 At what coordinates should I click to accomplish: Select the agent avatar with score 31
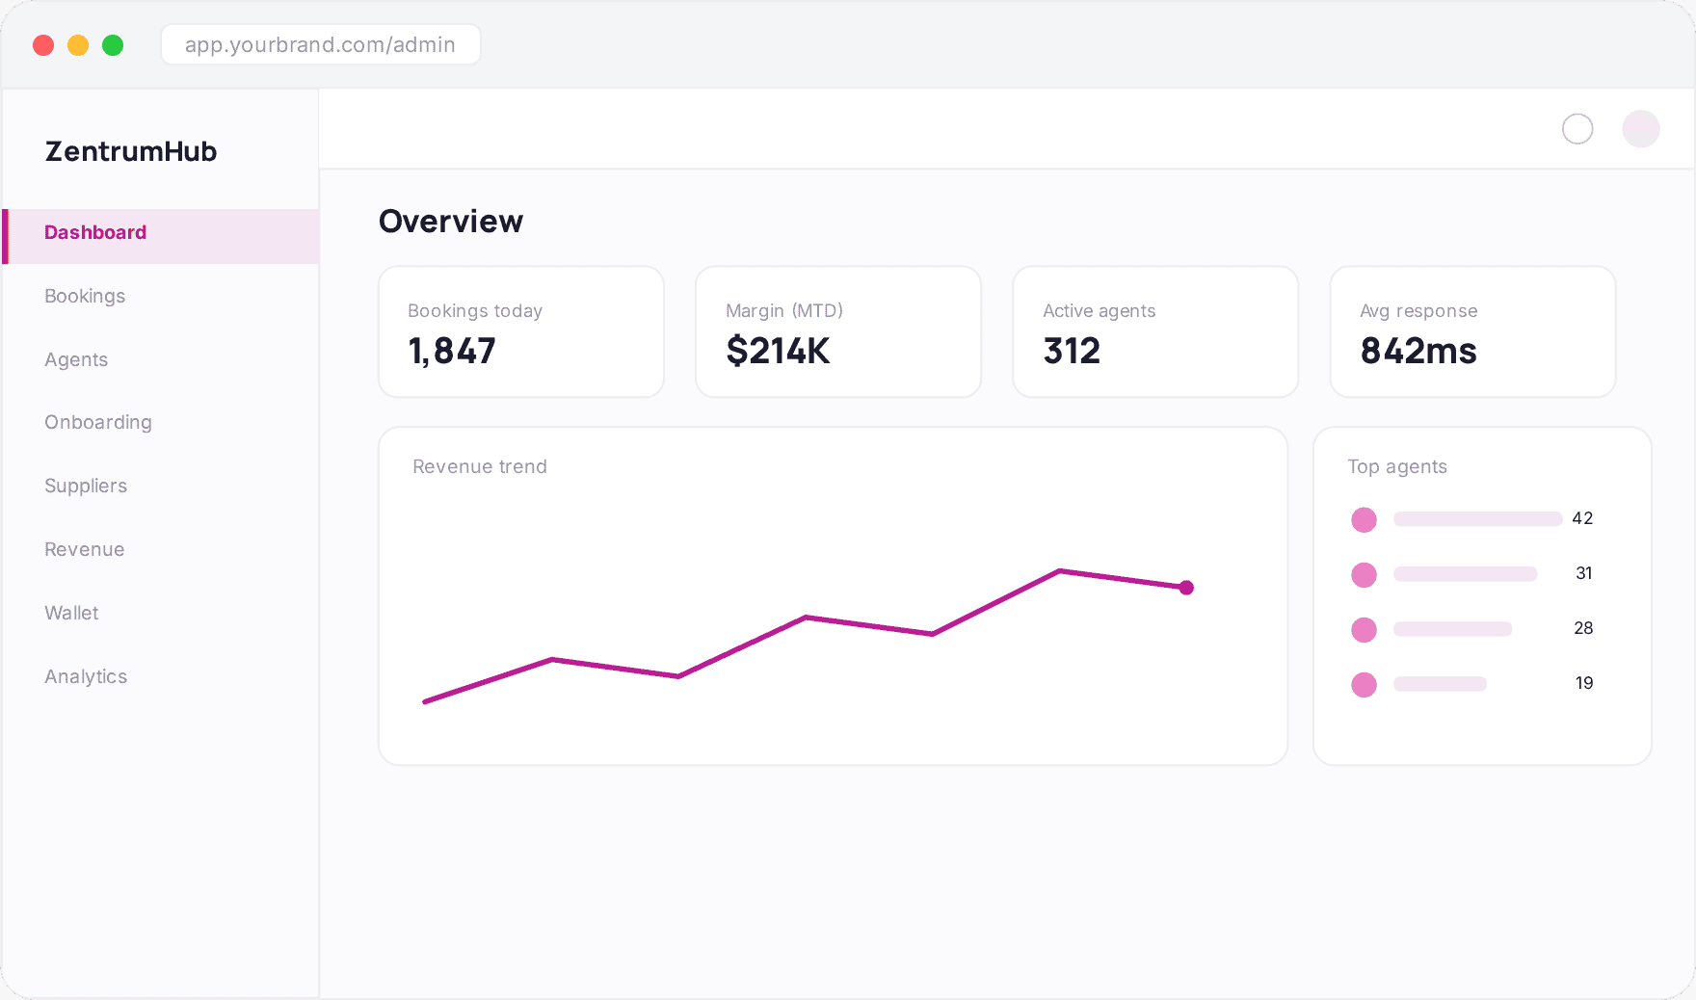pos(1364,575)
